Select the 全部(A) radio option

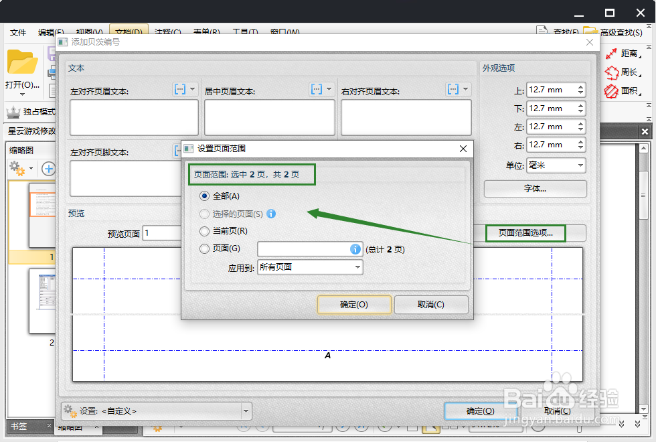pyautogui.click(x=206, y=196)
